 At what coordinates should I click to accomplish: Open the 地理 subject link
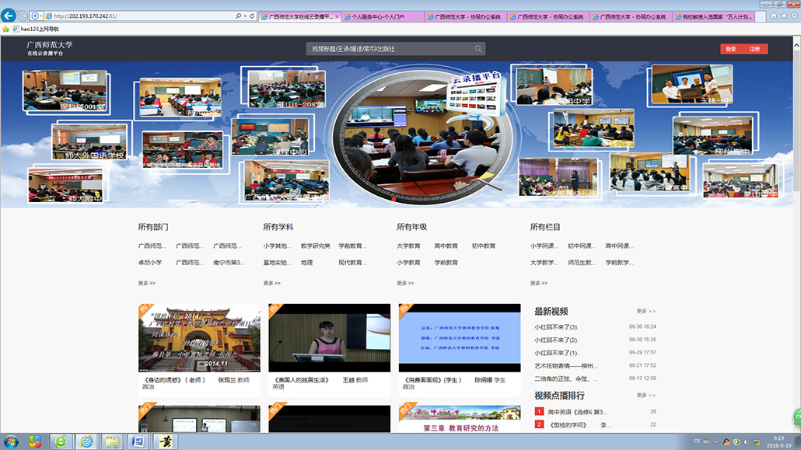tap(306, 263)
